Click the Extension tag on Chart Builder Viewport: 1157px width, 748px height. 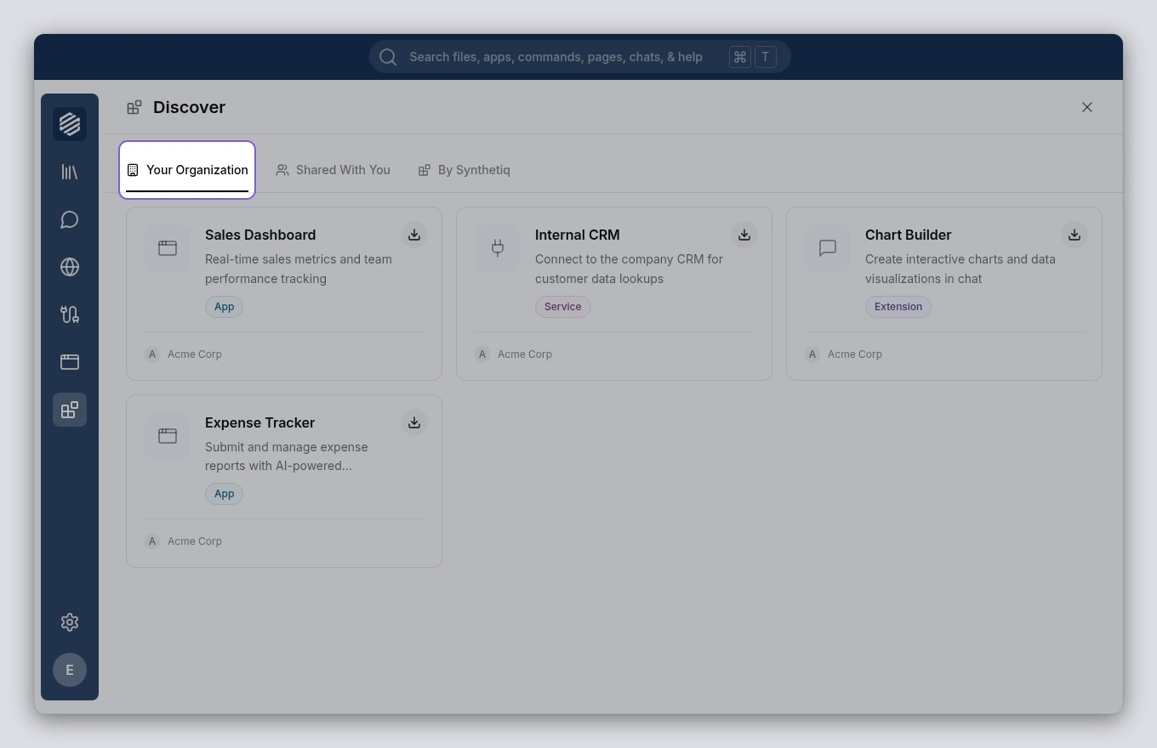pyautogui.click(x=898, y=307)
